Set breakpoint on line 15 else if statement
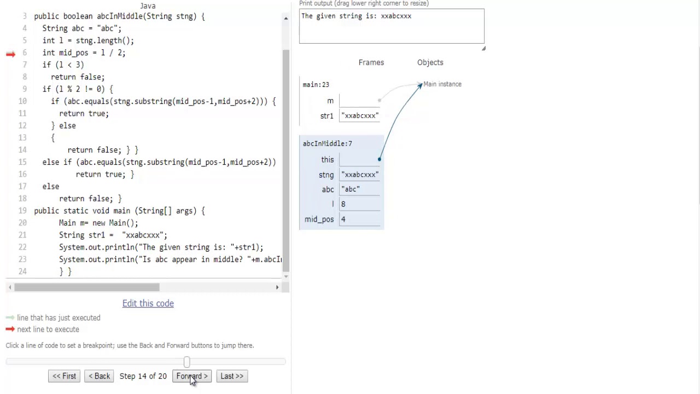This screenshot has width=700, height=394. point(159,162)
